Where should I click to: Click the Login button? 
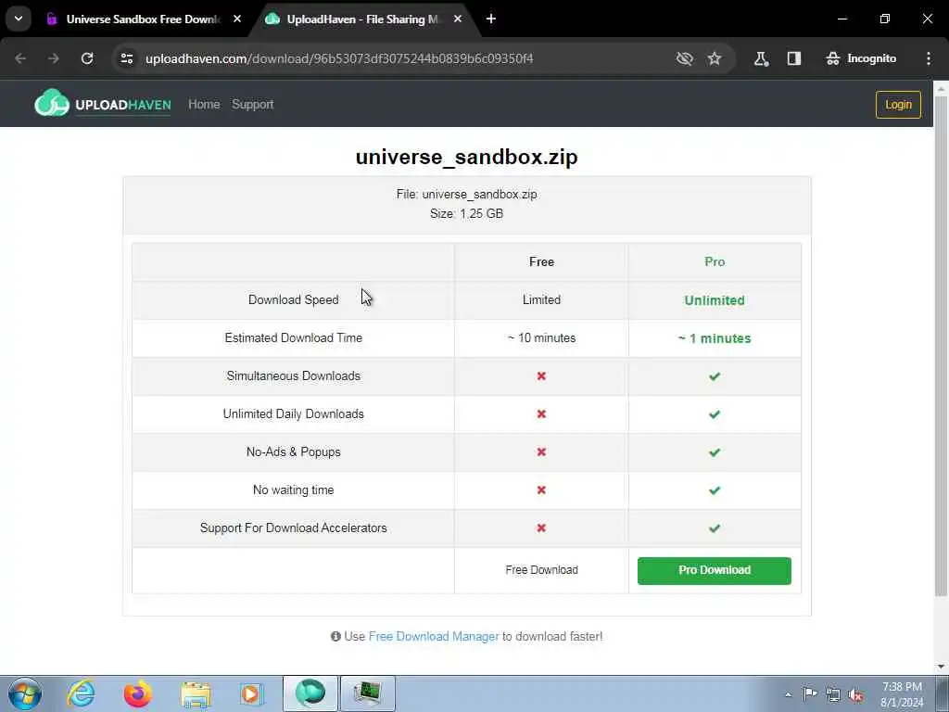[898, 104]
